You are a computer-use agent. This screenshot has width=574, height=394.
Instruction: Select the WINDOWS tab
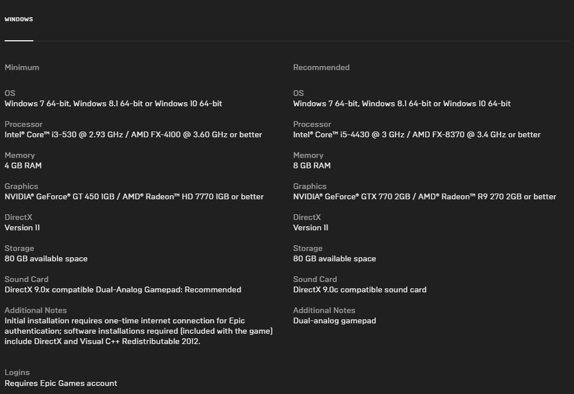click(x=18, y=20)
